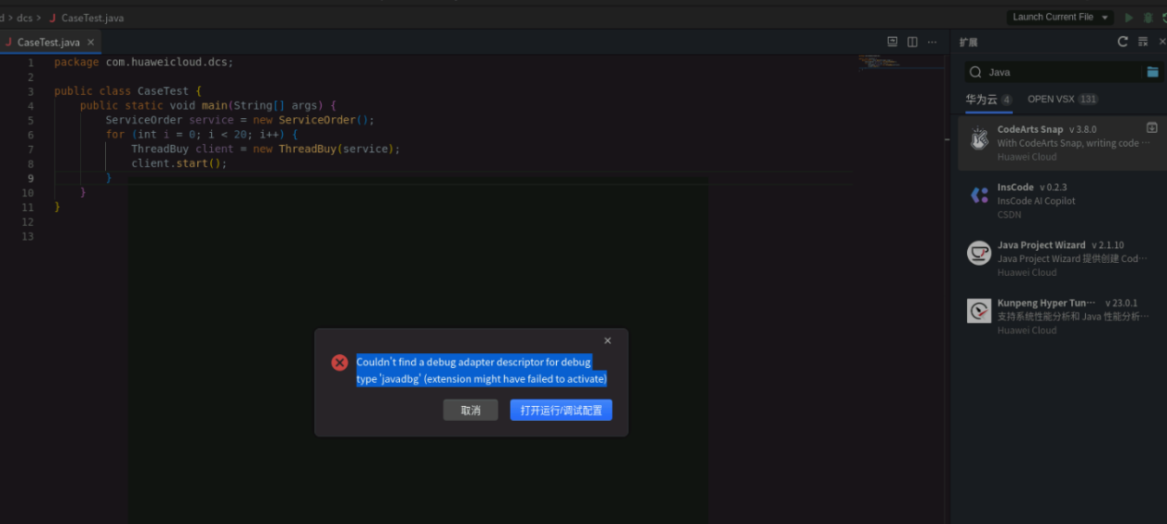Close the CaseTest.java editor tab

pos(90,42)
